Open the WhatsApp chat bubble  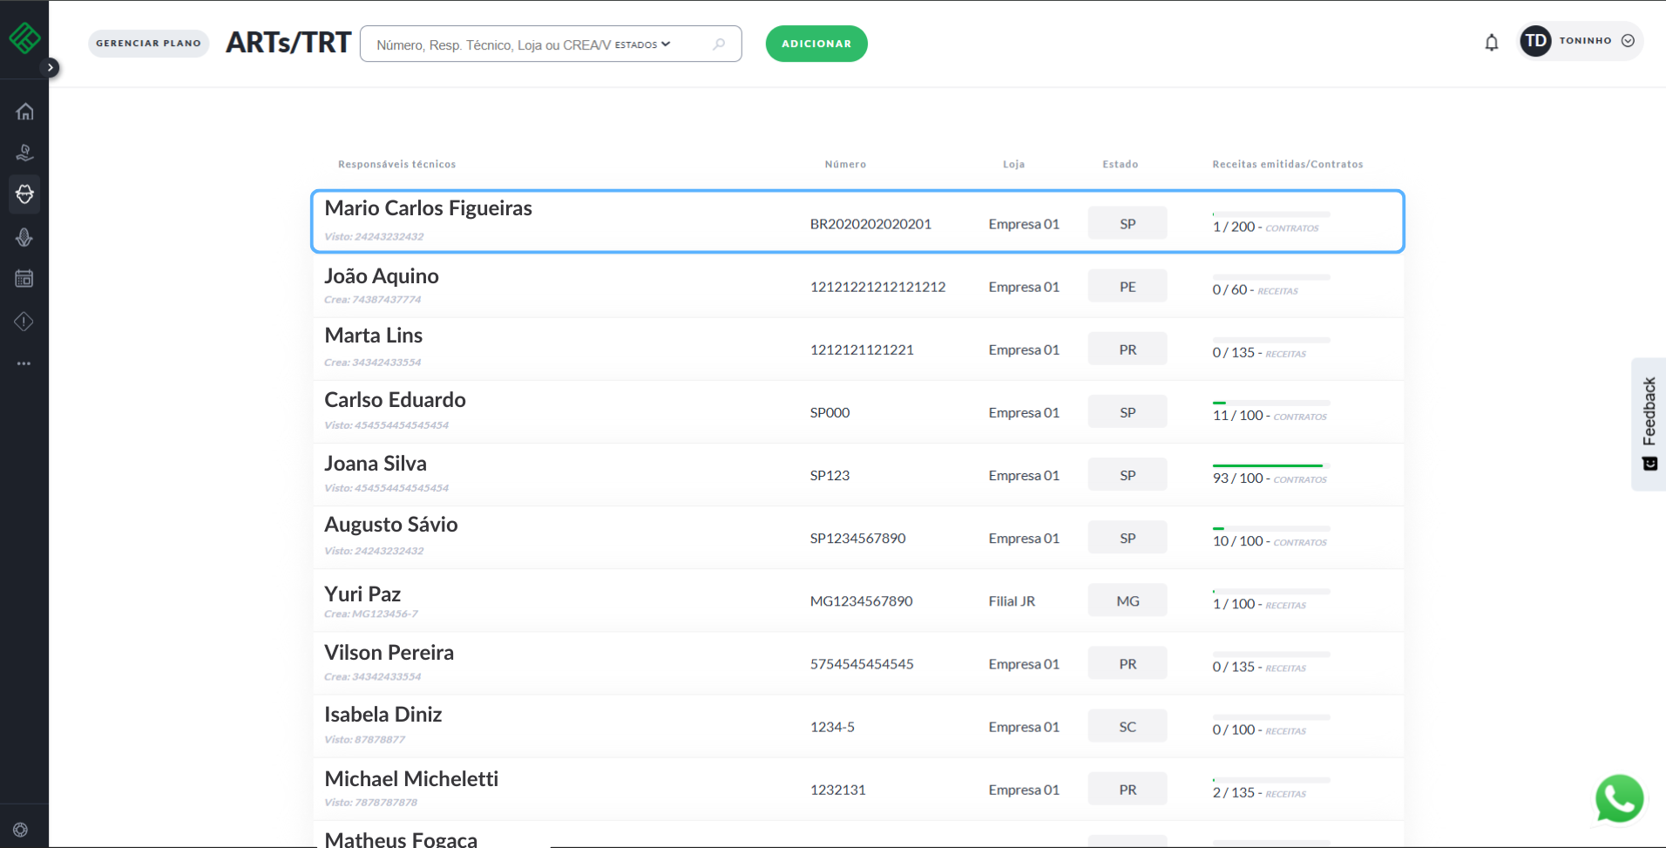[x=1619, y=797]
